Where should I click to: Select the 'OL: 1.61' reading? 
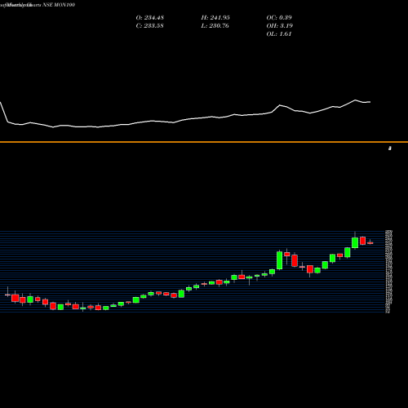pyautogui.click(x=279, y=33)
